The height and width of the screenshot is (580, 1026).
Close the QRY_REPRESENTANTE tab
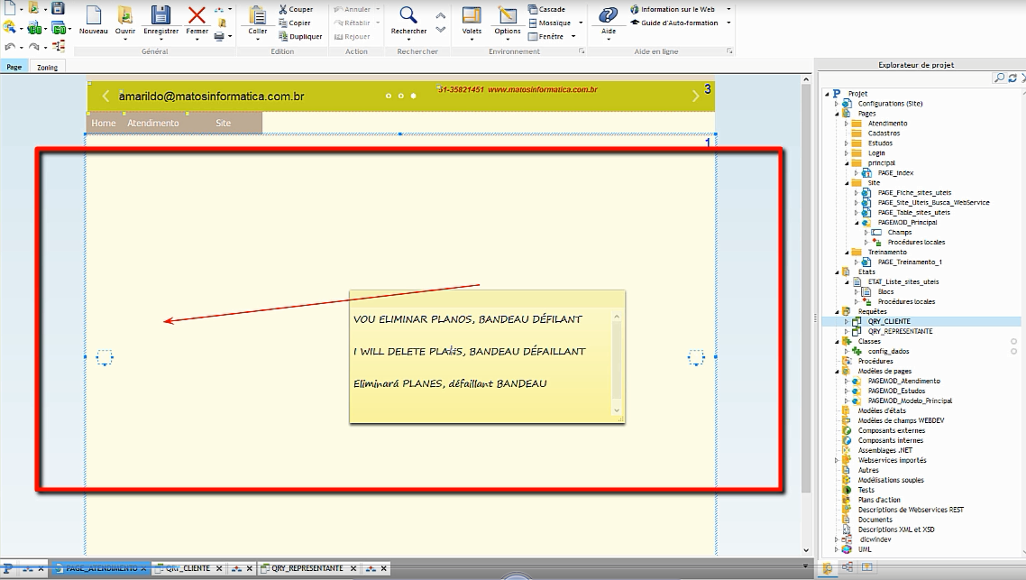pos(353,568)
